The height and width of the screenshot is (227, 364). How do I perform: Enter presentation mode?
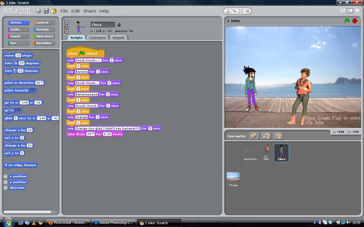pyautogui.click(x=357, y=11)
